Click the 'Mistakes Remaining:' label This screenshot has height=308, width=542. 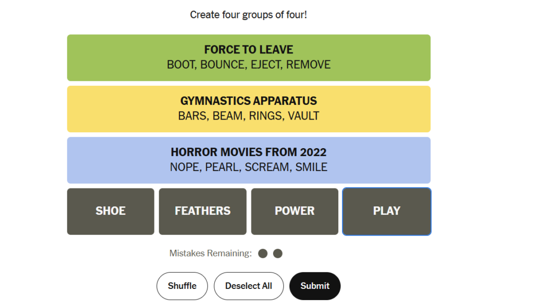pos(211,253)
